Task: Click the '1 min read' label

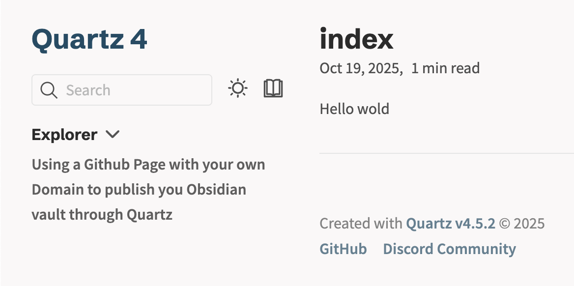Action: (x=445, y=68)
